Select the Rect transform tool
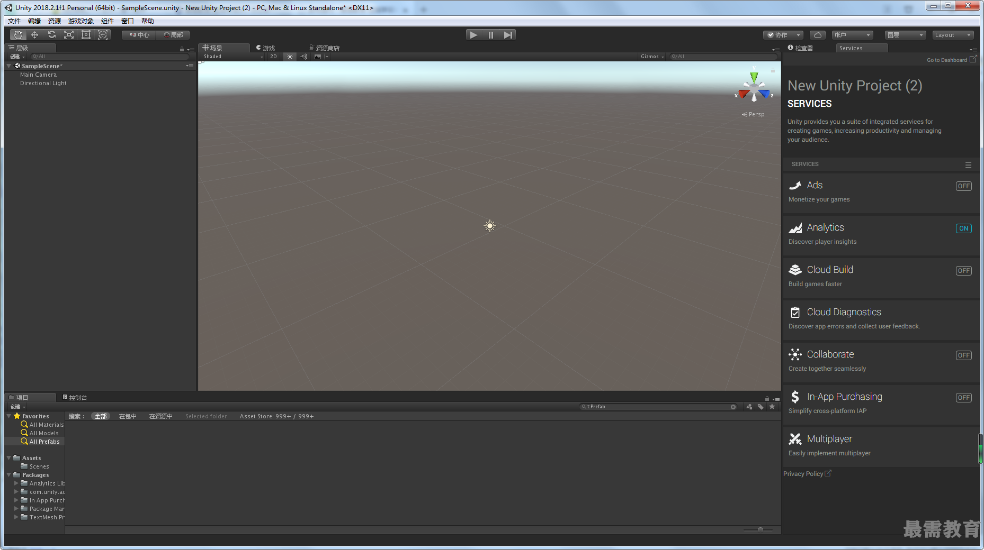Viewport: 984px width, 550px height. pyautogui.click(x=86, y=35)
